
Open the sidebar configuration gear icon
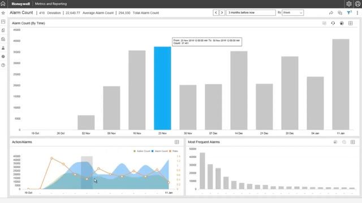3,56
